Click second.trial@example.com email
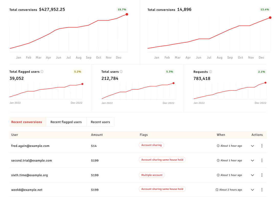 (31, 161)
